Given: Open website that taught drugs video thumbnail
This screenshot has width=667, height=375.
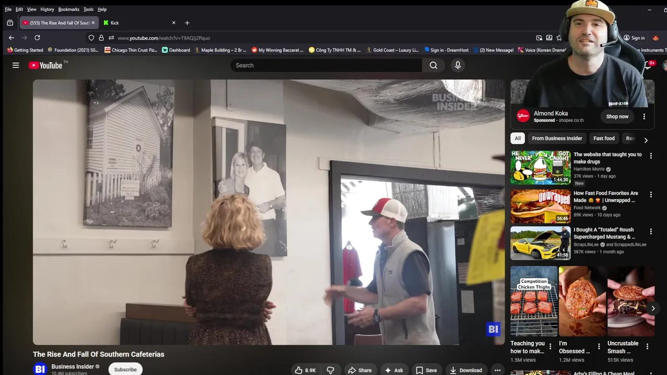Looking at the screenshot, I should pyautogui.click(x=540, y=167).
